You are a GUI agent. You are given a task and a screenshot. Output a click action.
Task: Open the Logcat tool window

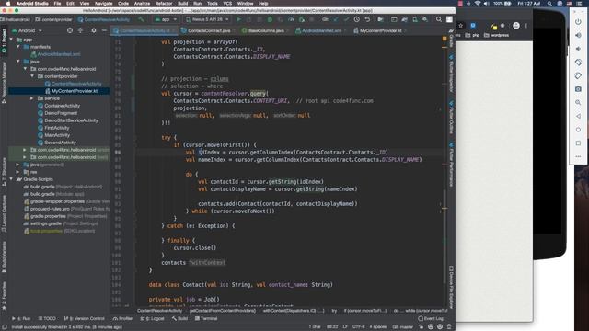tap(153, 319)
